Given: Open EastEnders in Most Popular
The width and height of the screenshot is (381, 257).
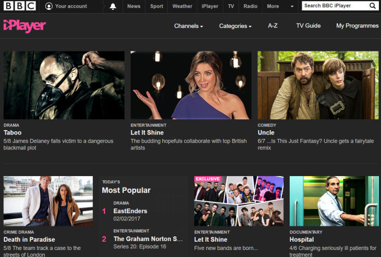Looking at the screenshot, I should pos(130,211).
